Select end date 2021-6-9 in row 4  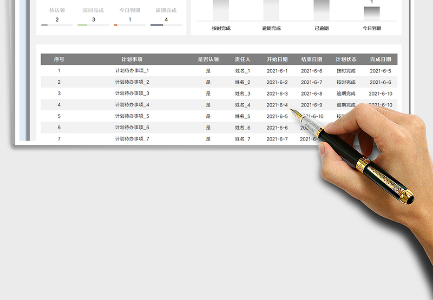click(x=312, y=105)
